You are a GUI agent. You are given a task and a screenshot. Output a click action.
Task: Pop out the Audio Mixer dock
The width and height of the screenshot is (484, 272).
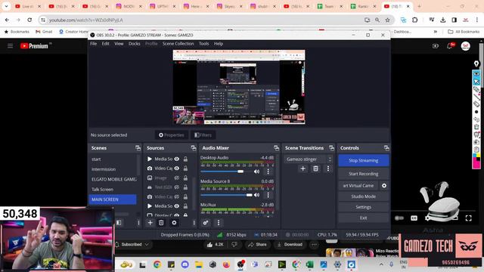coord(276,148)
